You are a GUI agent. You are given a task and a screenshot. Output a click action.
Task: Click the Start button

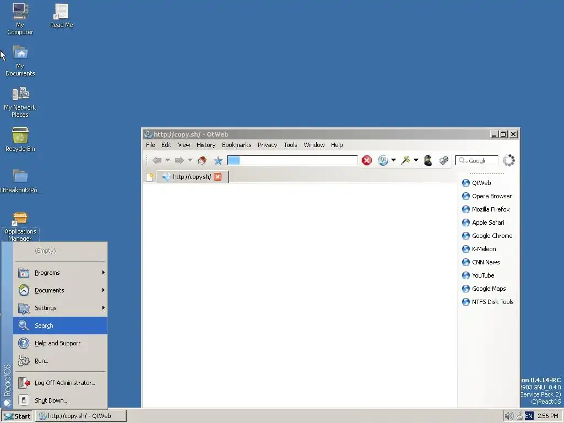click(17, 416)
